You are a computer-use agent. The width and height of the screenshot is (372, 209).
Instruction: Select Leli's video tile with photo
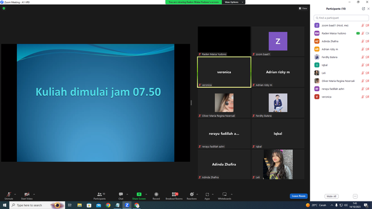(278, 164)
